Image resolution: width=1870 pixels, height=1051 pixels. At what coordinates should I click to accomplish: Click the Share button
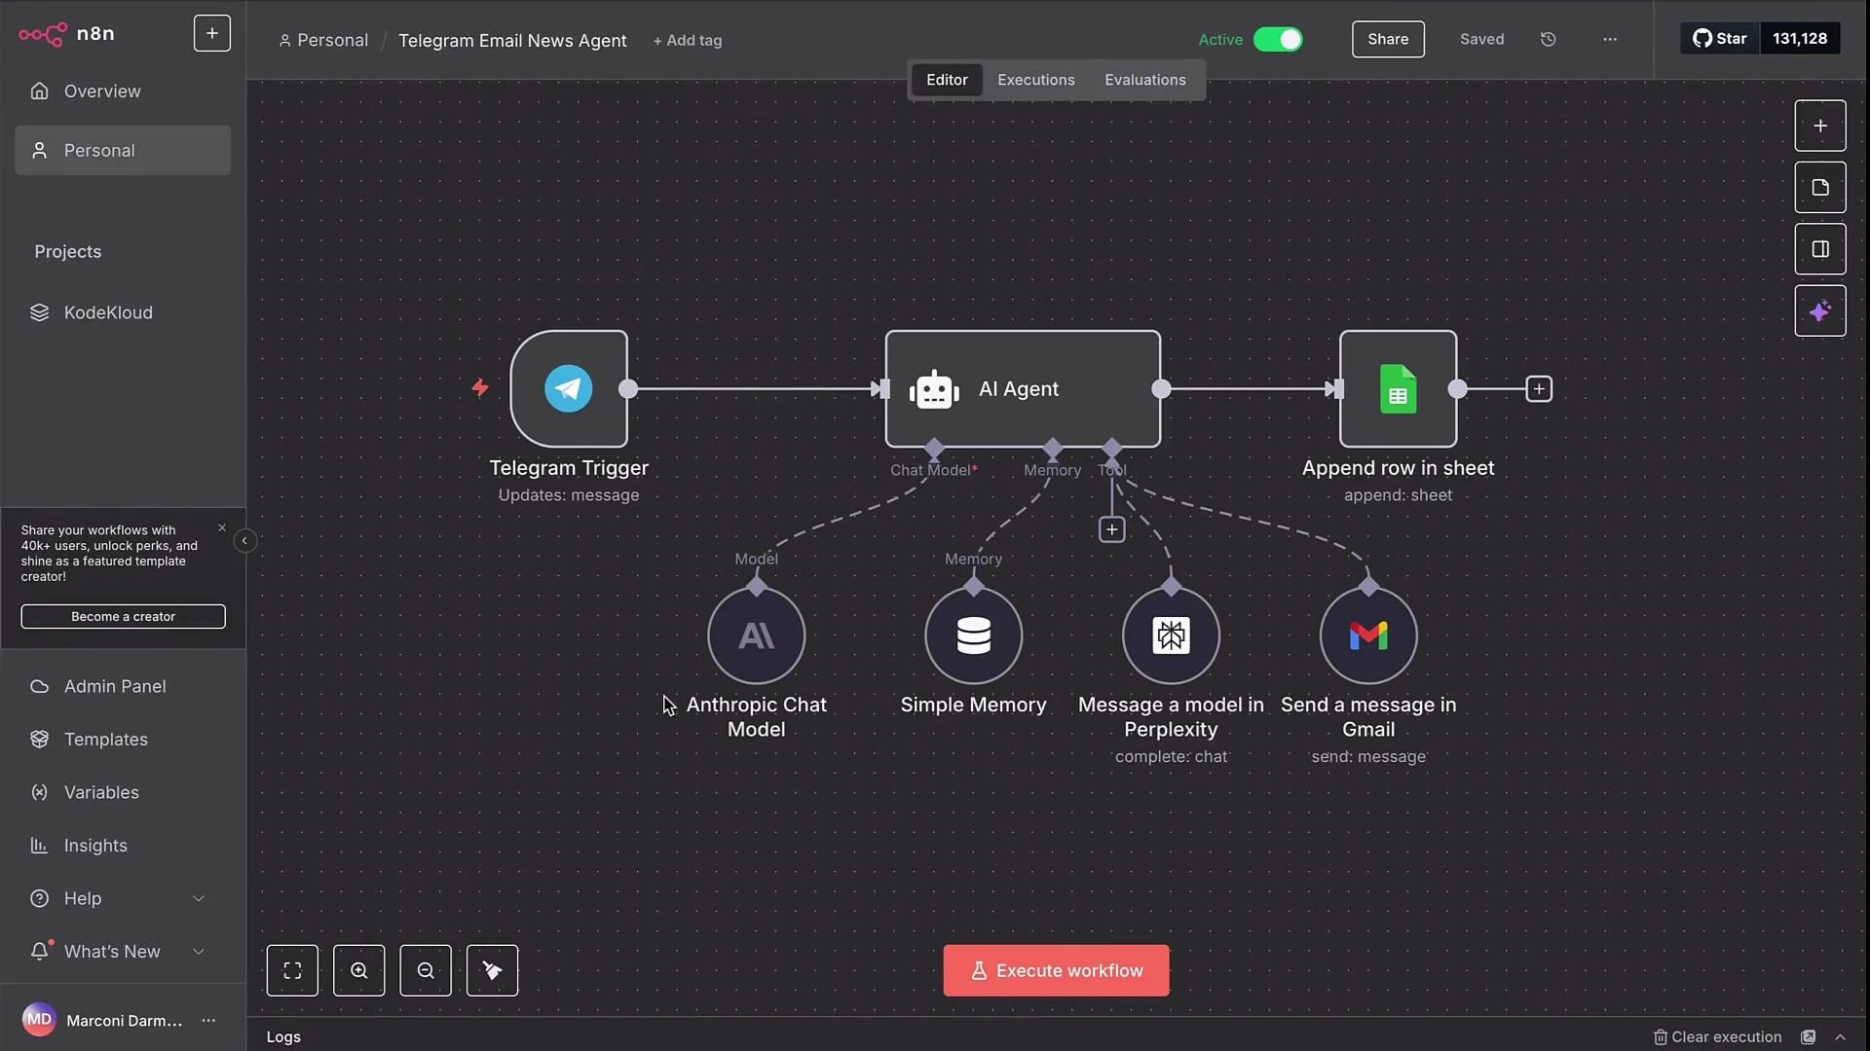coord(1388,39)
